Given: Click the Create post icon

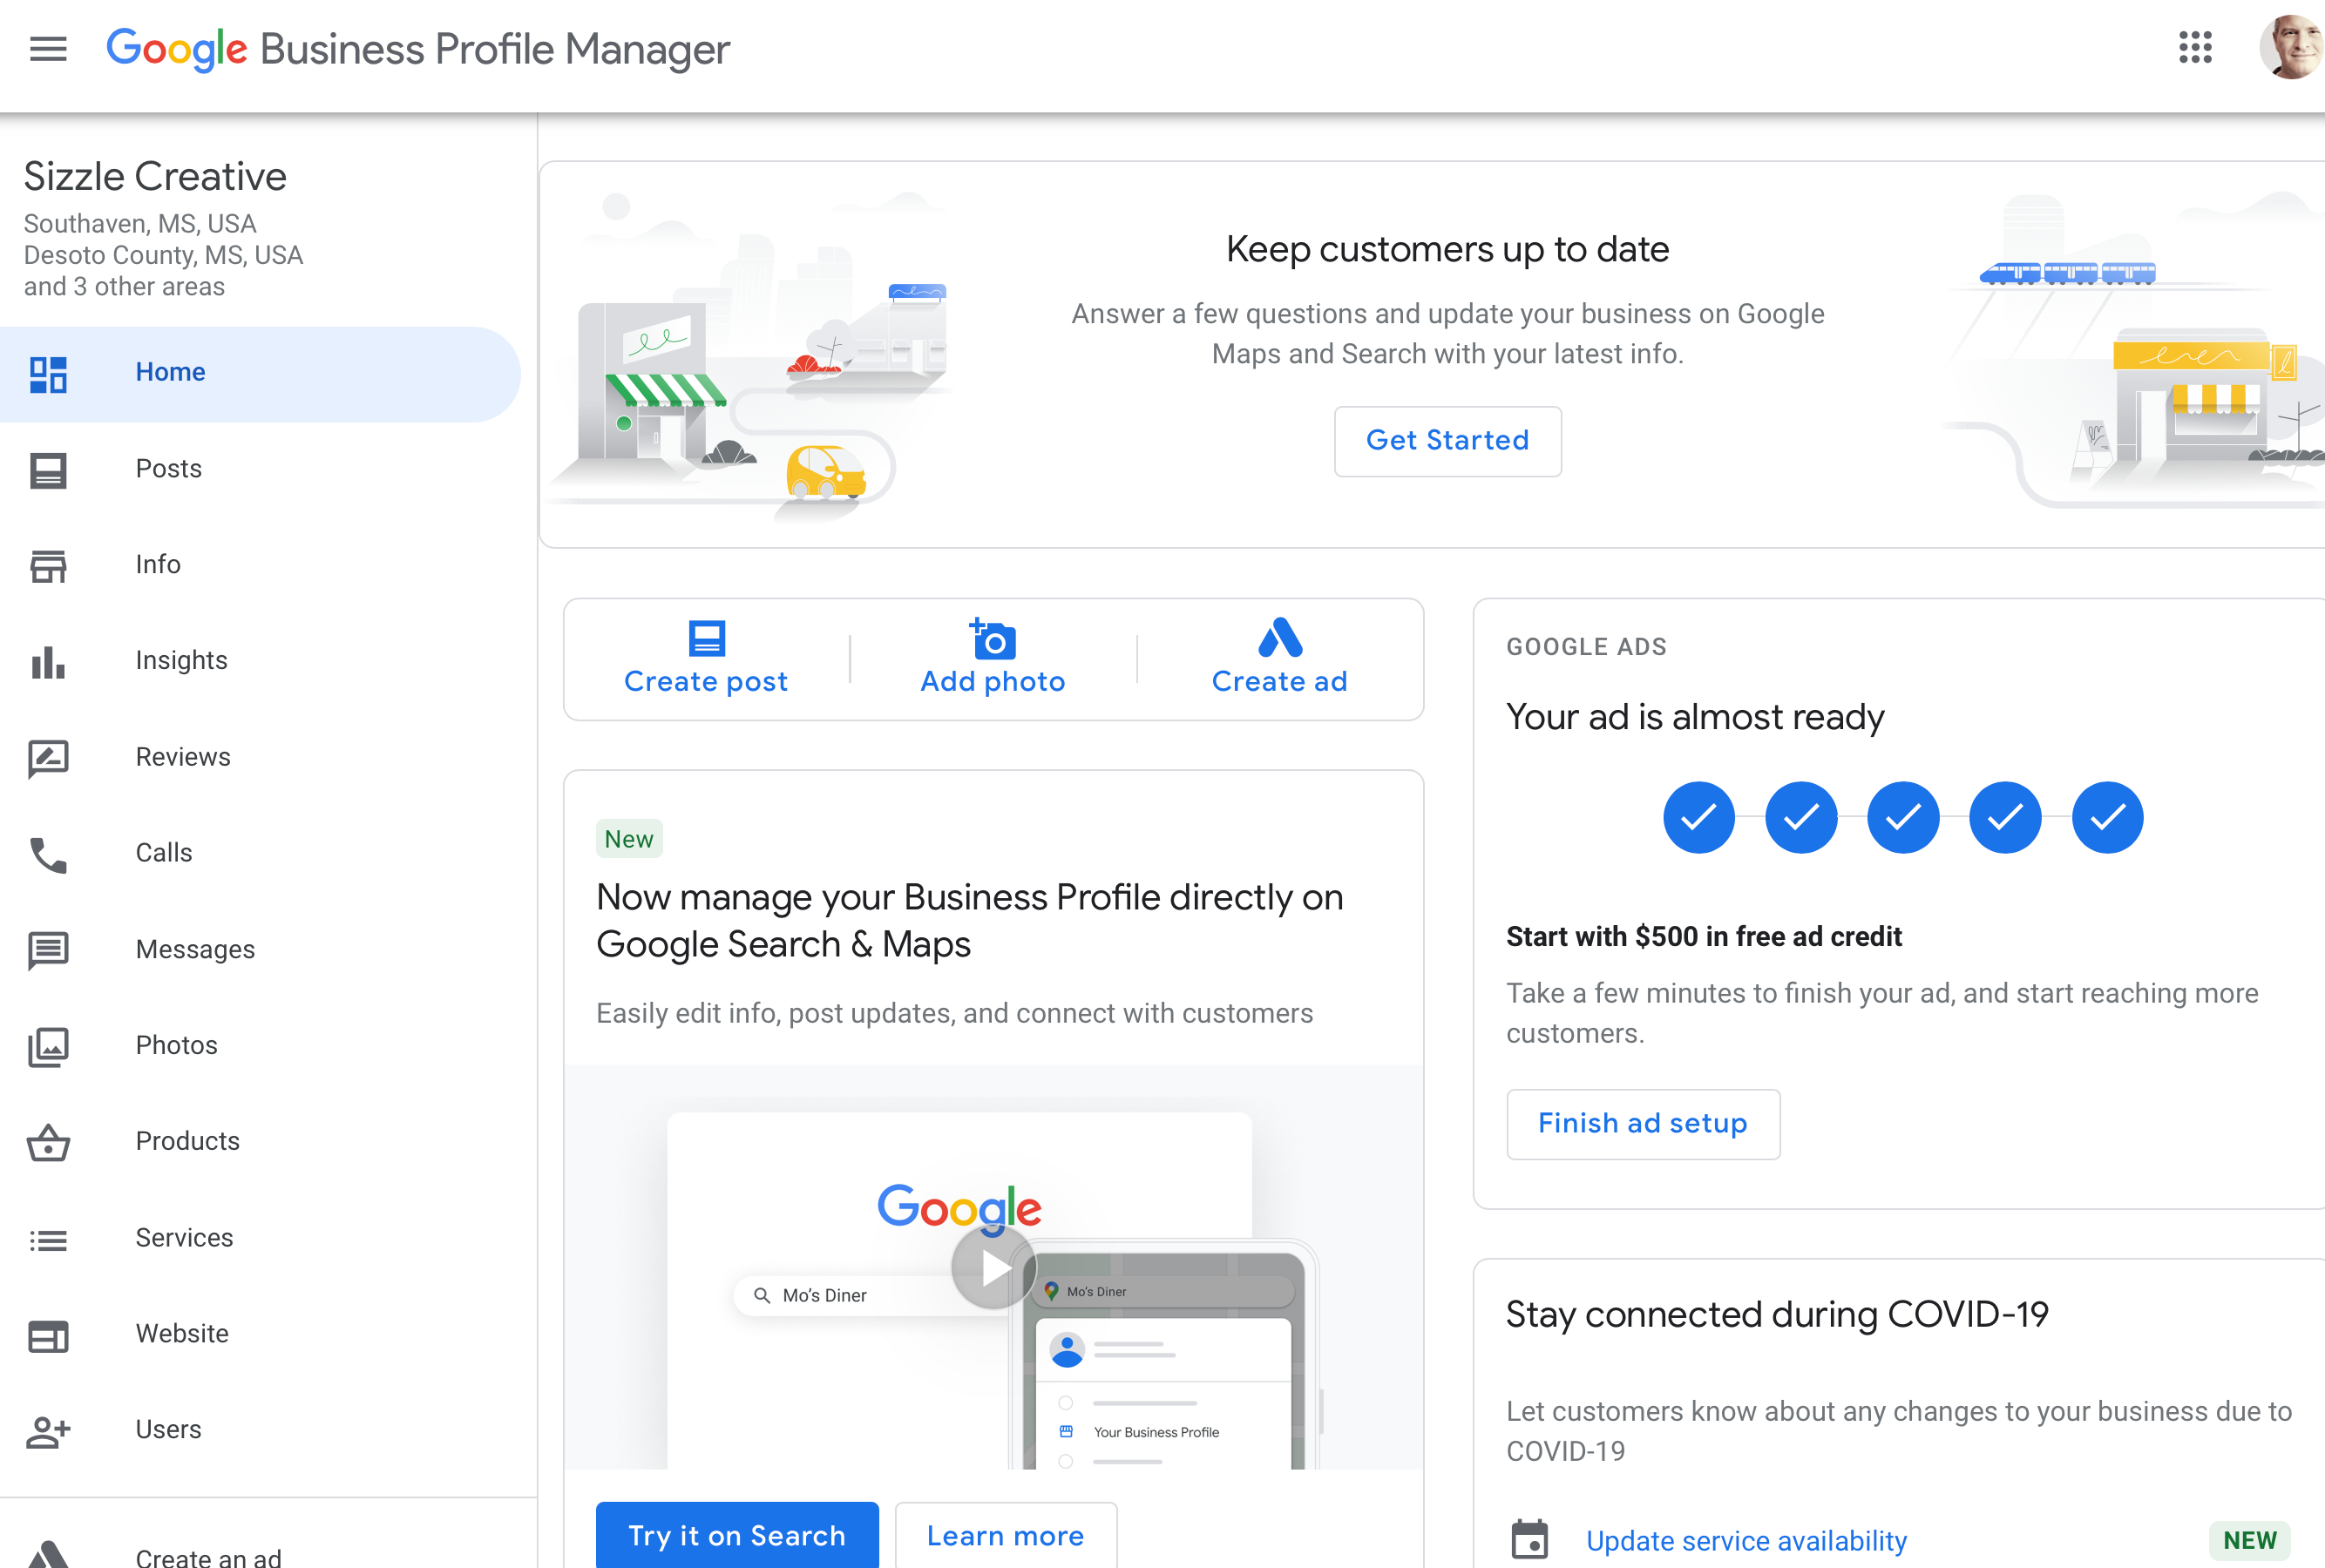Looking at the screenshot, I should click(x=707, y=638).
